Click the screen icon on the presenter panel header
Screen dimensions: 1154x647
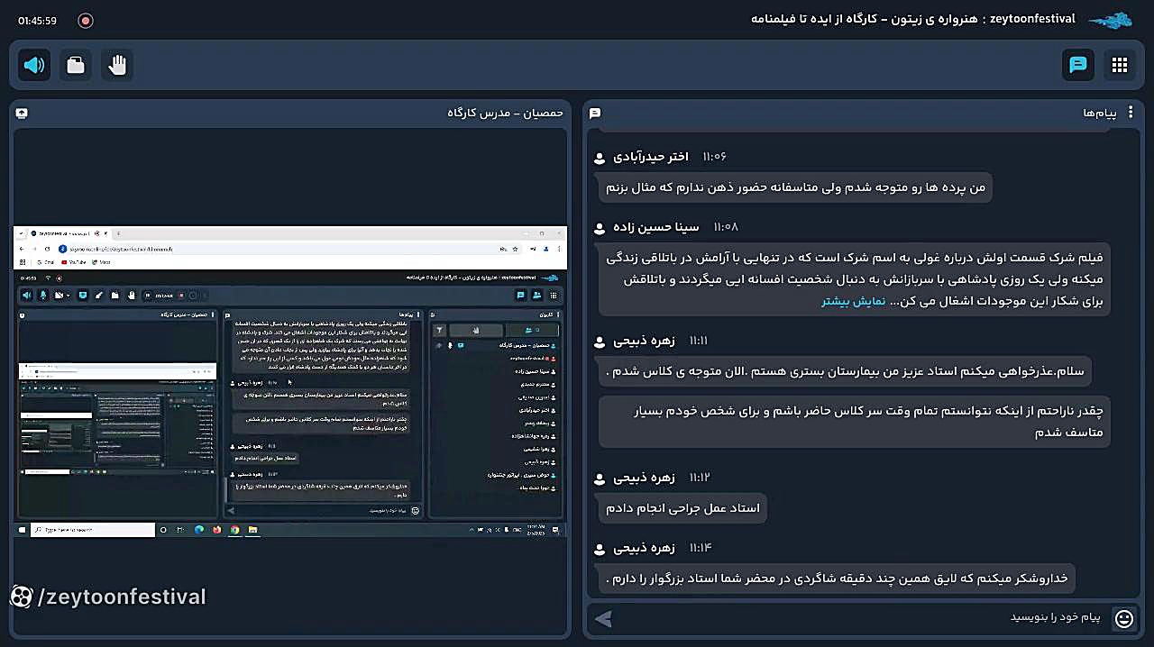pos(22,113)
